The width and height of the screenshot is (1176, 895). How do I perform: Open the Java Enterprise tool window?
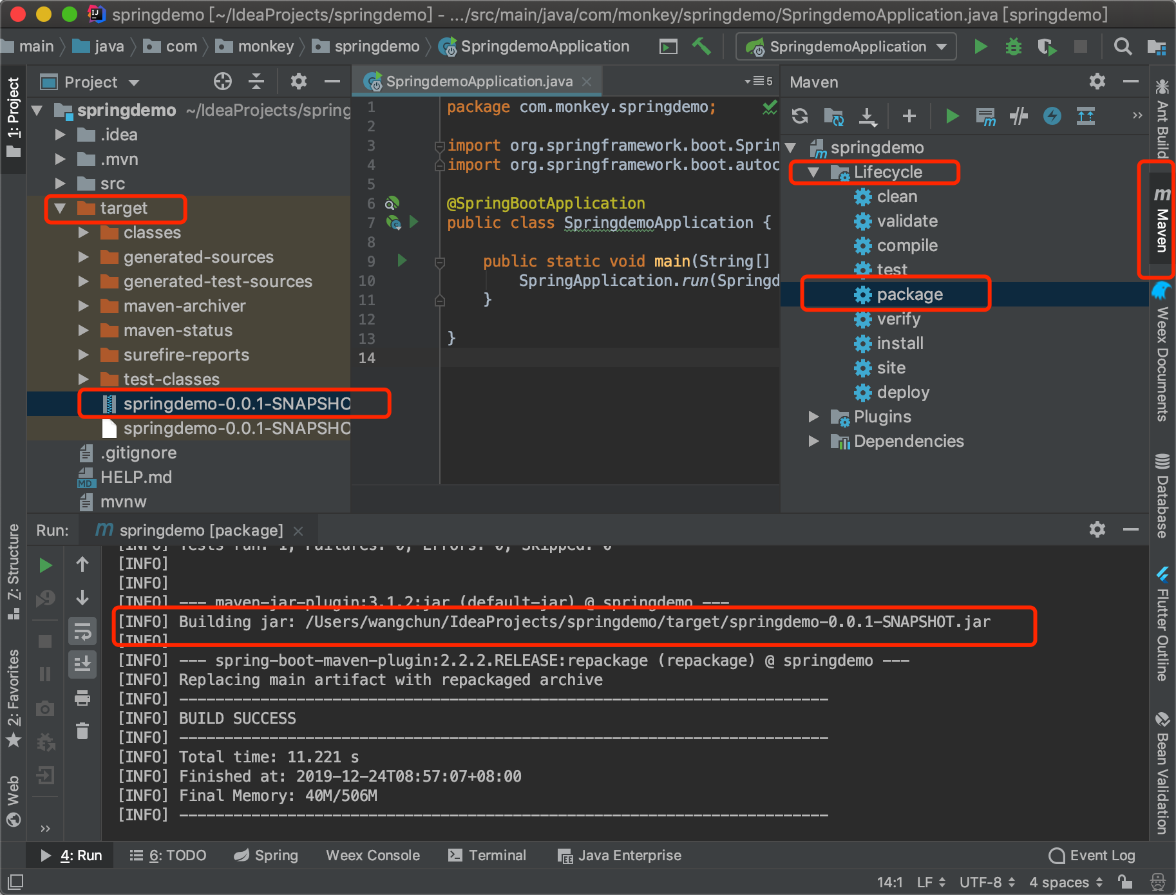(620, 855)
